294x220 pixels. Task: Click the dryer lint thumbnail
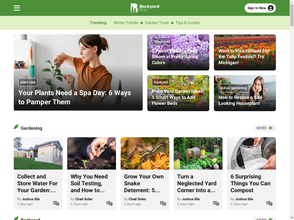[252, 154]
